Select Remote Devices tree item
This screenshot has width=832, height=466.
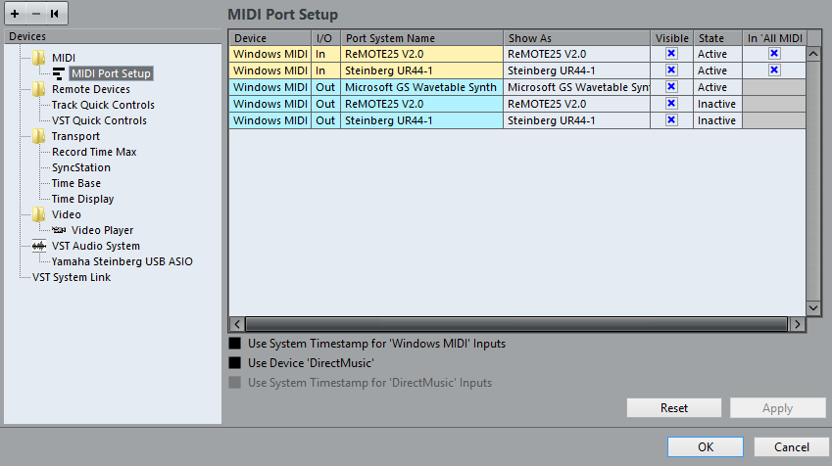[x=91, y=89]
